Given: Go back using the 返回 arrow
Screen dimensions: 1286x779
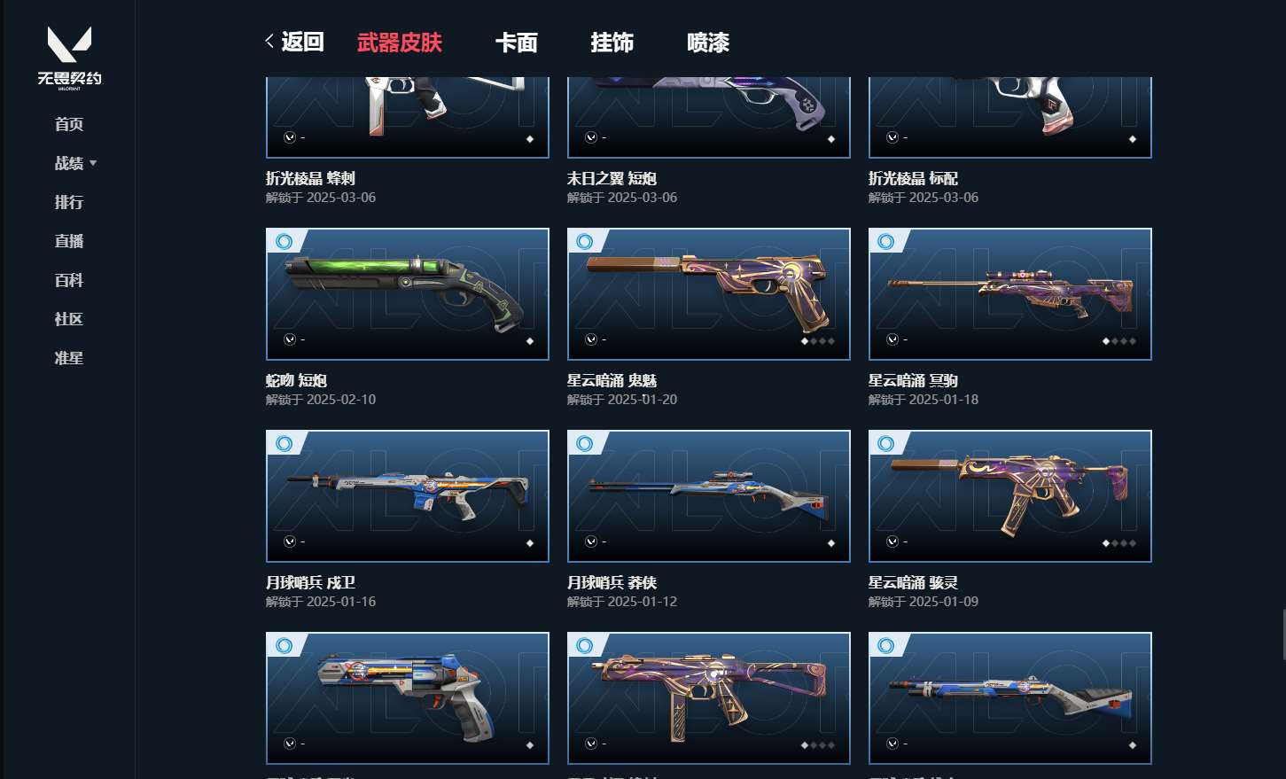Looking at the screenshot, I should click(294, 42).
